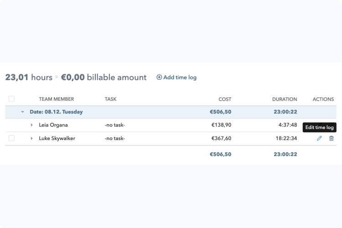
Task: Select the Luke Skywalker name
Action: (57, 138)
